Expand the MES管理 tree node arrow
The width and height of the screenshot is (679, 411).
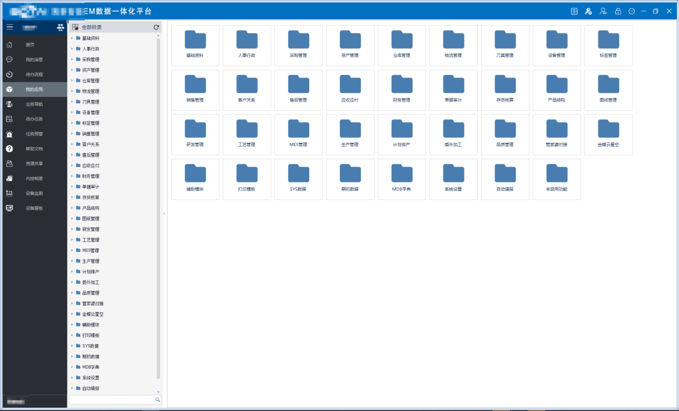pyautogui.click(x=72, y=250)
